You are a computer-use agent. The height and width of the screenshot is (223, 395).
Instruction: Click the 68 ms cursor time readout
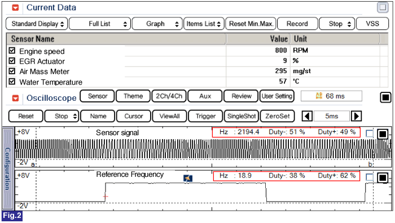(331, 96)
